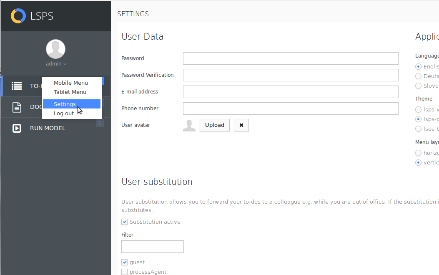
Task: Toggle the Substitution active checkbox
Action: click(x=125, y=222)
